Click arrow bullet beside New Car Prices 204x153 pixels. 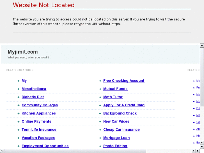coord(100,122)
